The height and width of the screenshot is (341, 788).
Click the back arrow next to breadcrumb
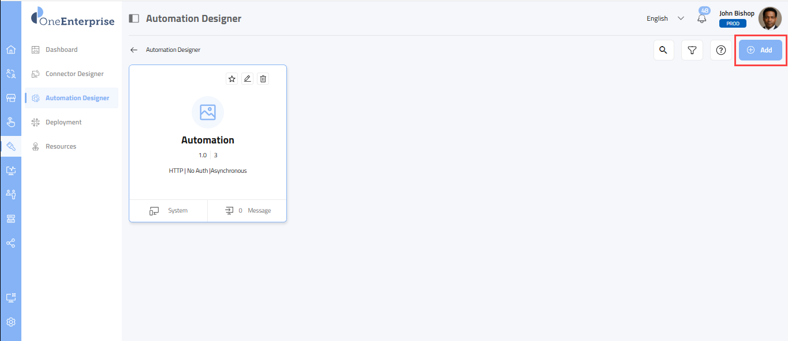[x=134, y=50]
